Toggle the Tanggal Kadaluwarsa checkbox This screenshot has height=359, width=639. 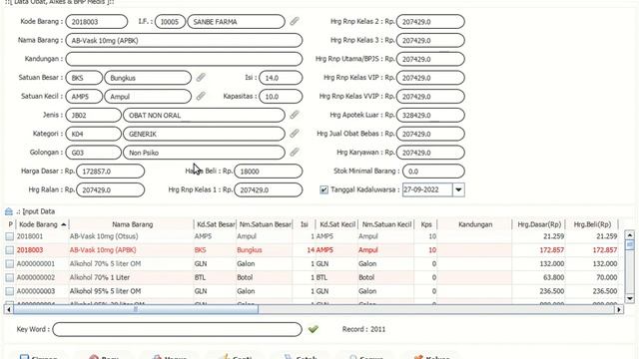pos(323,189)
